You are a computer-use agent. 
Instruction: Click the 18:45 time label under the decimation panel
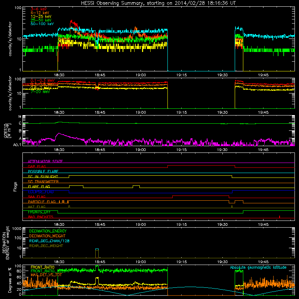point(100,262)
